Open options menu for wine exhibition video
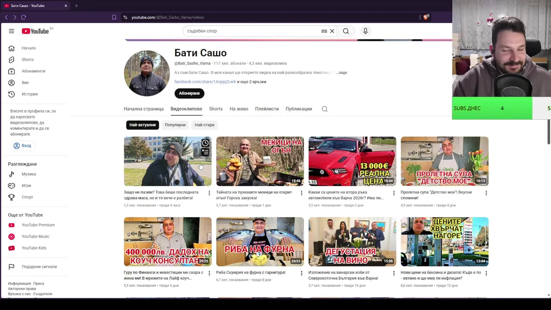Screen dimensions: 551x310 (x=394, y=273)
